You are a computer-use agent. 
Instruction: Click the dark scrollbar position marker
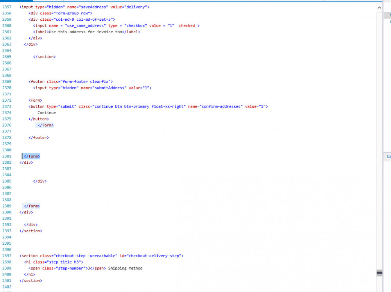379,272
